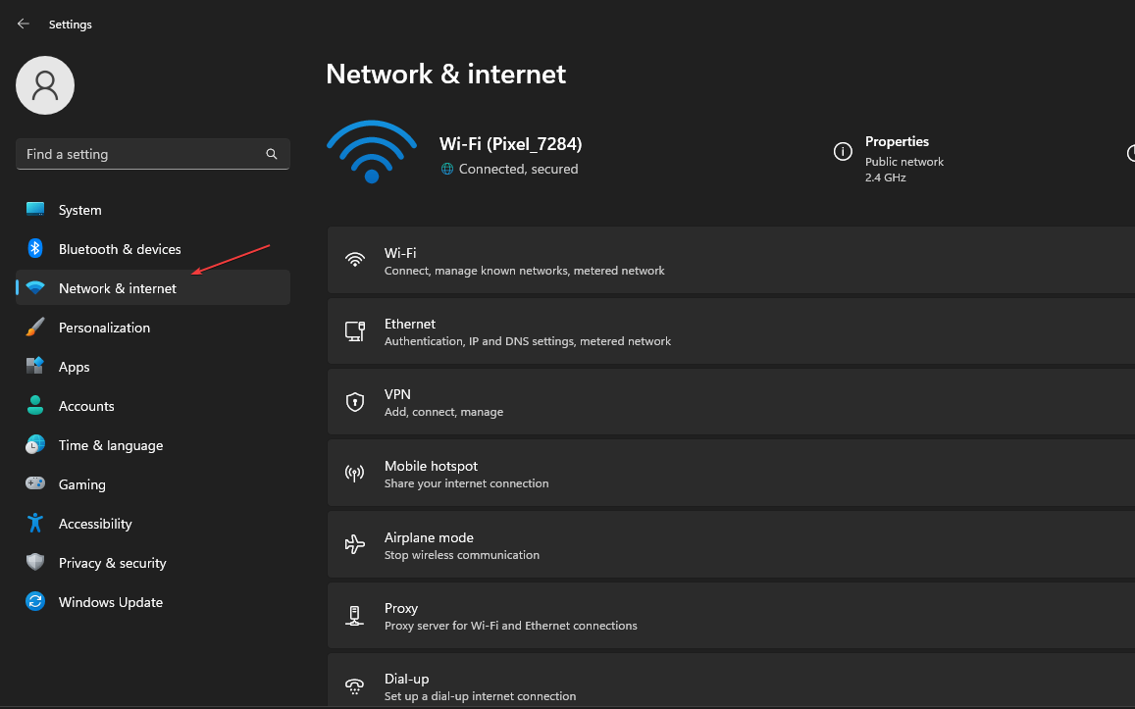
Task: Click the Windows Update sync icon
Action: pos(35,602)
